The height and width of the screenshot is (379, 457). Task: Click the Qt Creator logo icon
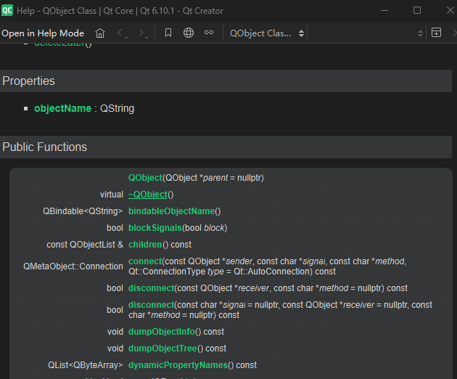[x=7, y=10]
